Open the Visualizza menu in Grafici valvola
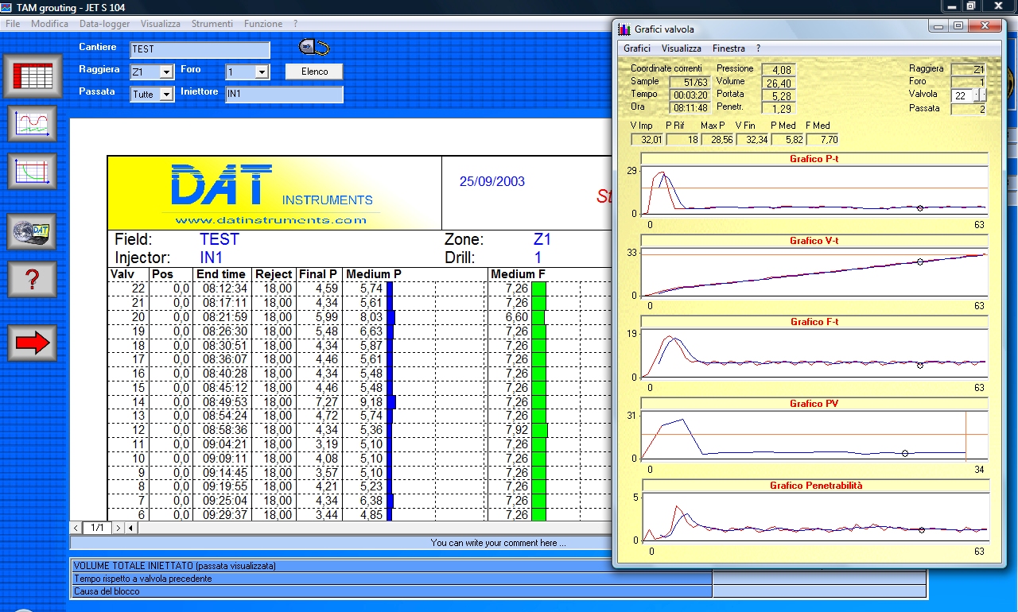This screenshot has height=612, width=1018. click(681, 48)
